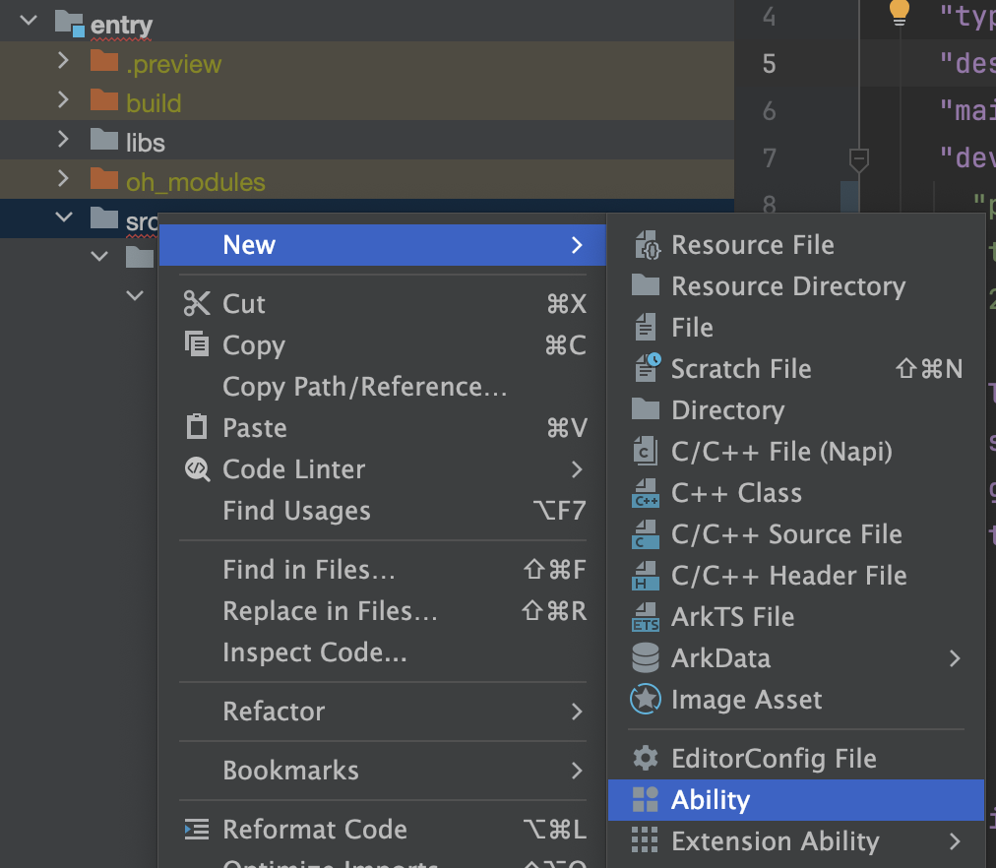The height and width of the screenshot is (868, 996).
Task: Click the ArkData database icon
Action: pos(646,657)
